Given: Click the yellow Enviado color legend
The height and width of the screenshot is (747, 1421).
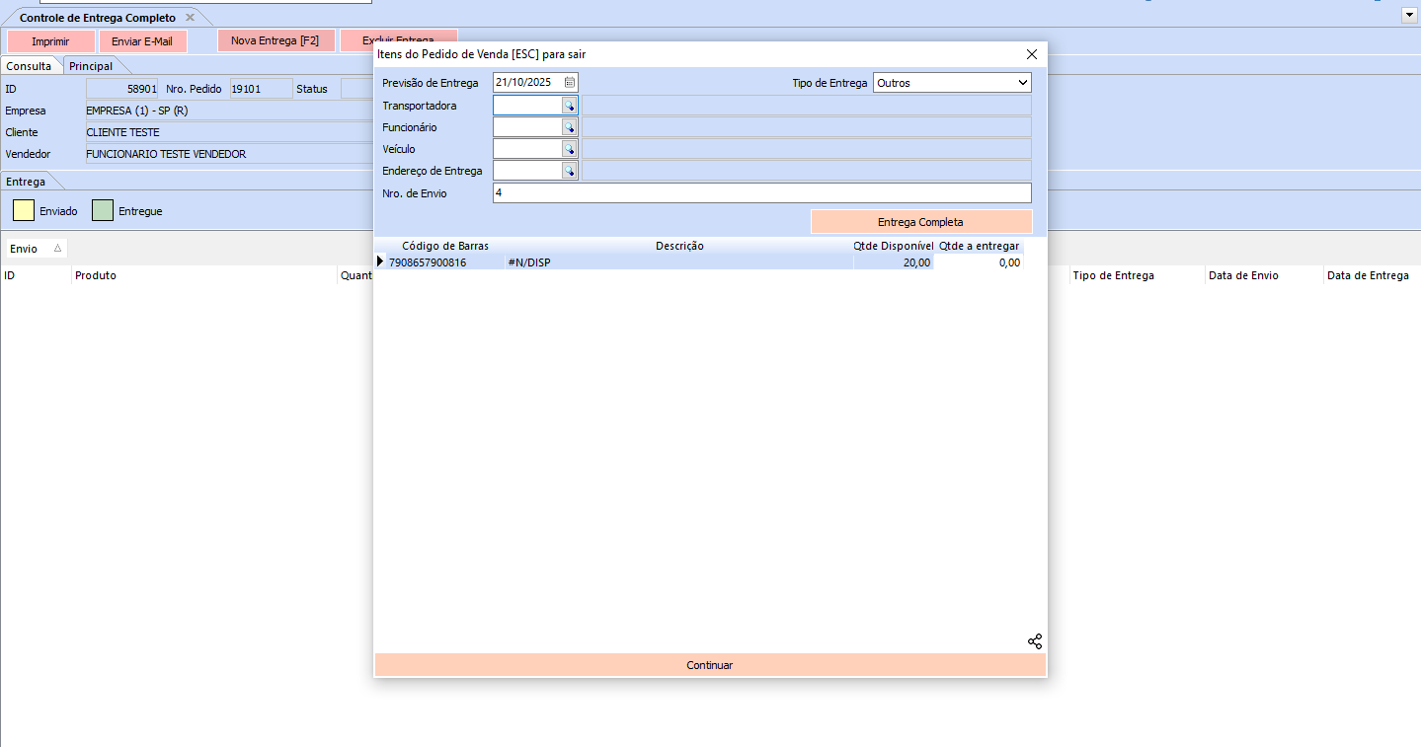Looking at the screenshot, I should pos(24,210).
